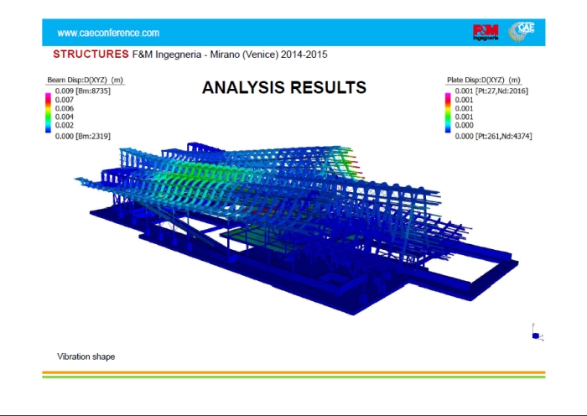587x416 pixels.
Task: Click the www.caeconference.com link
Action: (108, 33)
